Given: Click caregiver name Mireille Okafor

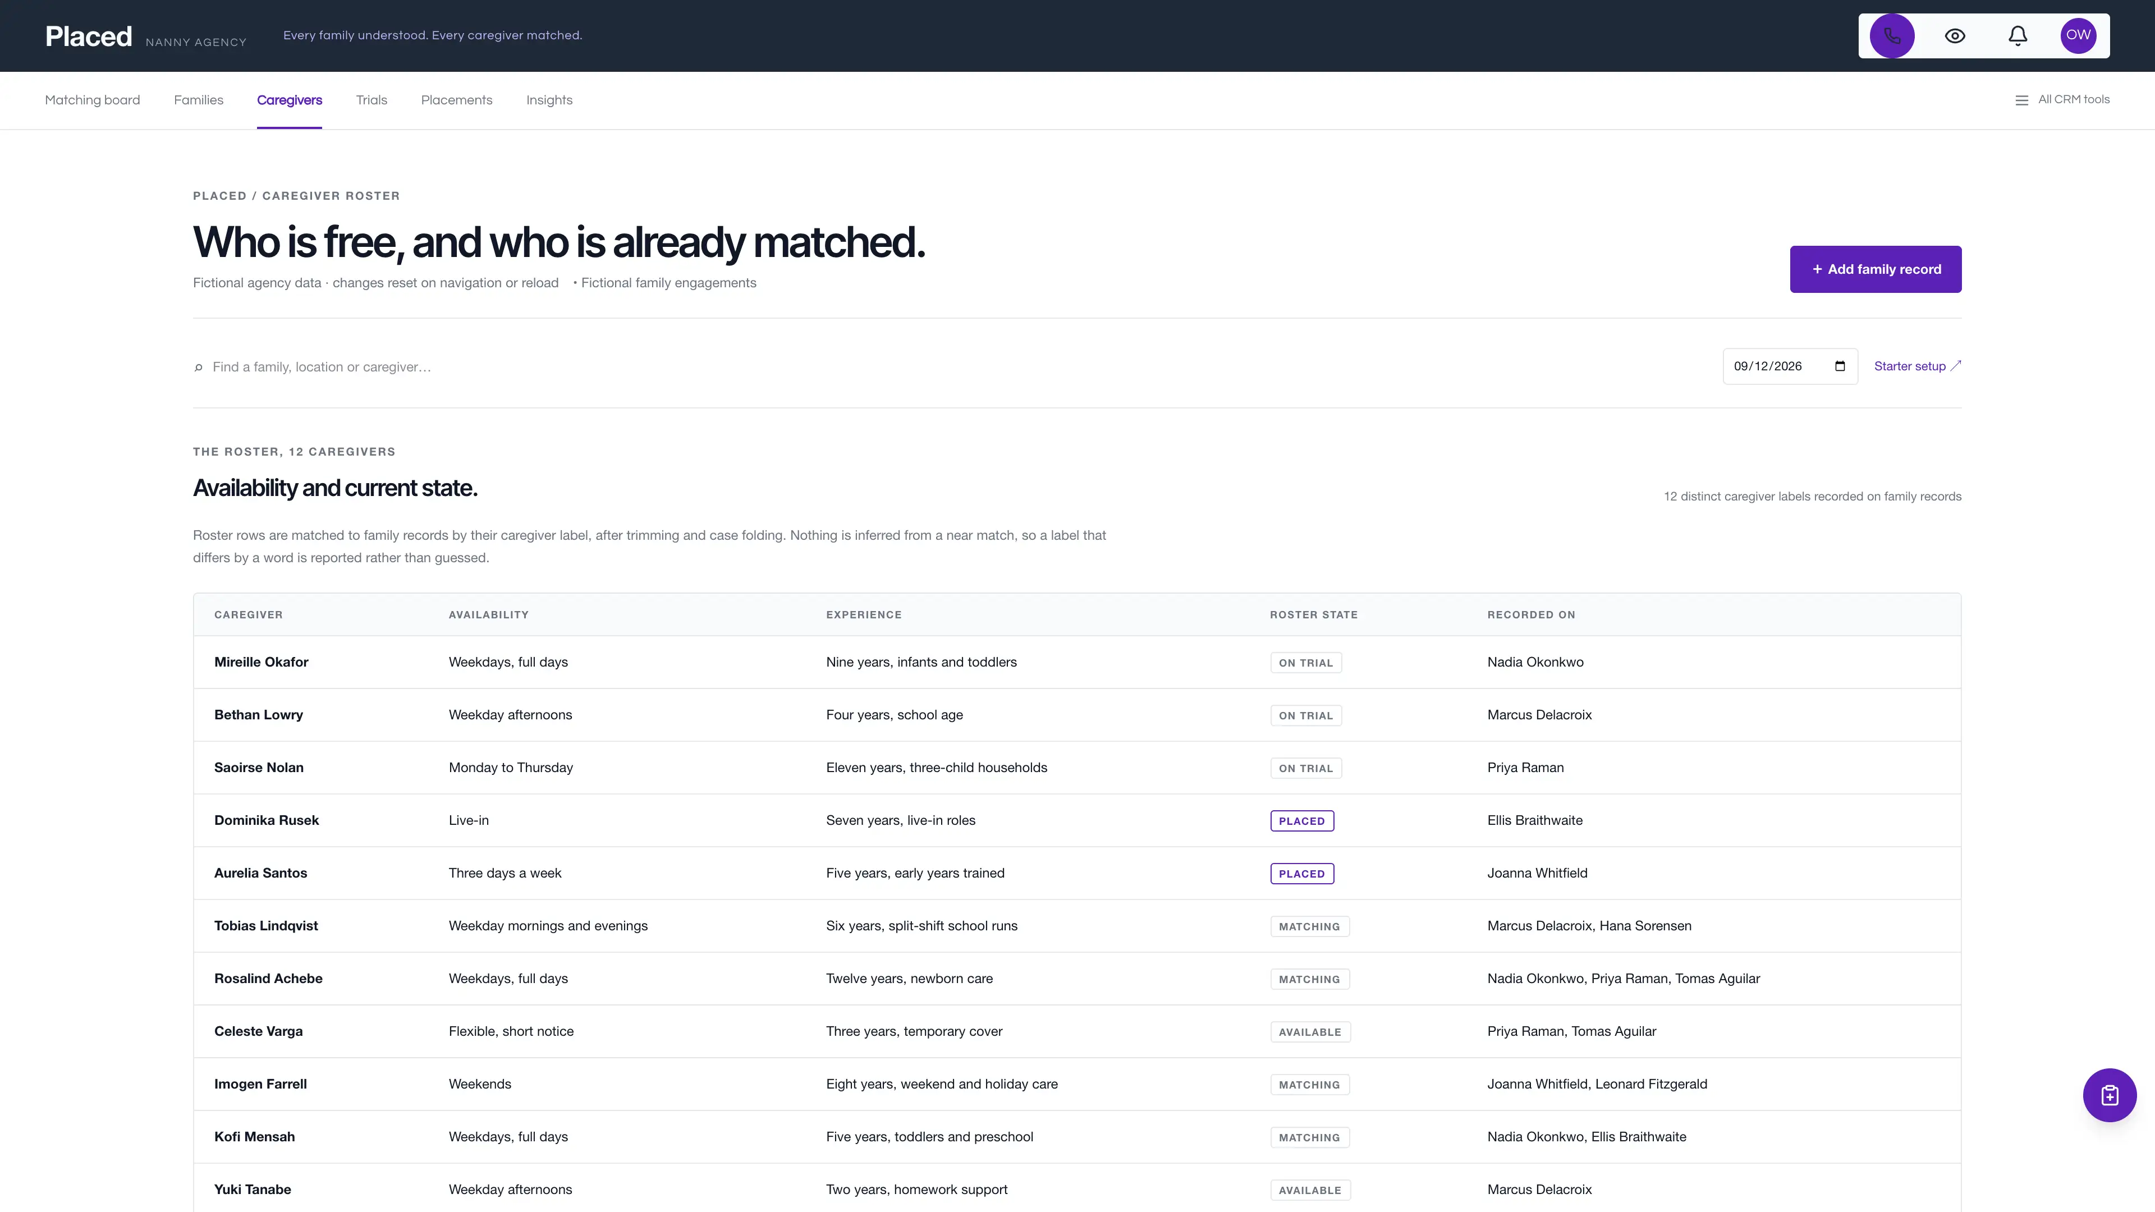Looking at the screenshot, I should (x=261, y=663).
